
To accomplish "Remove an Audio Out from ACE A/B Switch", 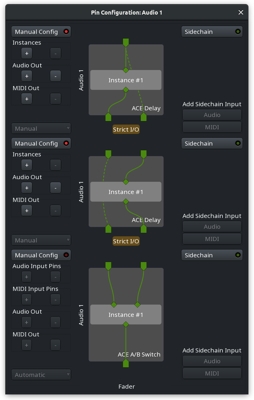I will tap(55, 322).
